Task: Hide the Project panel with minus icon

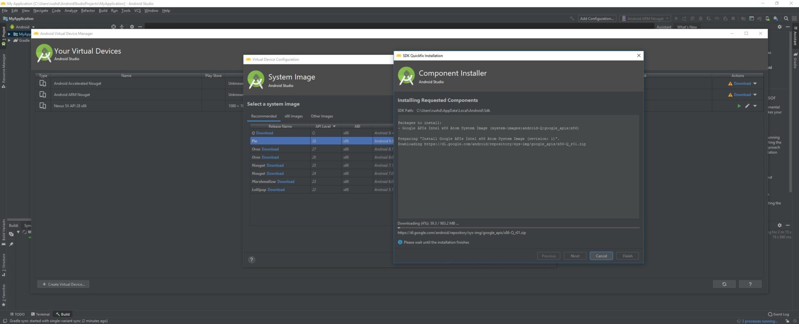Action: coord(140,27)
